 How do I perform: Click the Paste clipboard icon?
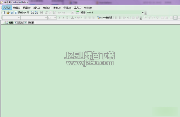click(x=55, y=13)
